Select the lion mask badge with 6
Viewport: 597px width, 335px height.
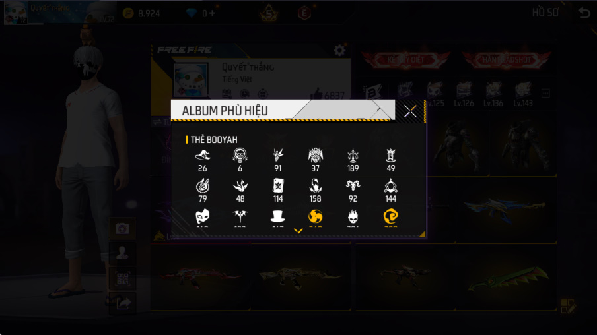pos(240,160)
